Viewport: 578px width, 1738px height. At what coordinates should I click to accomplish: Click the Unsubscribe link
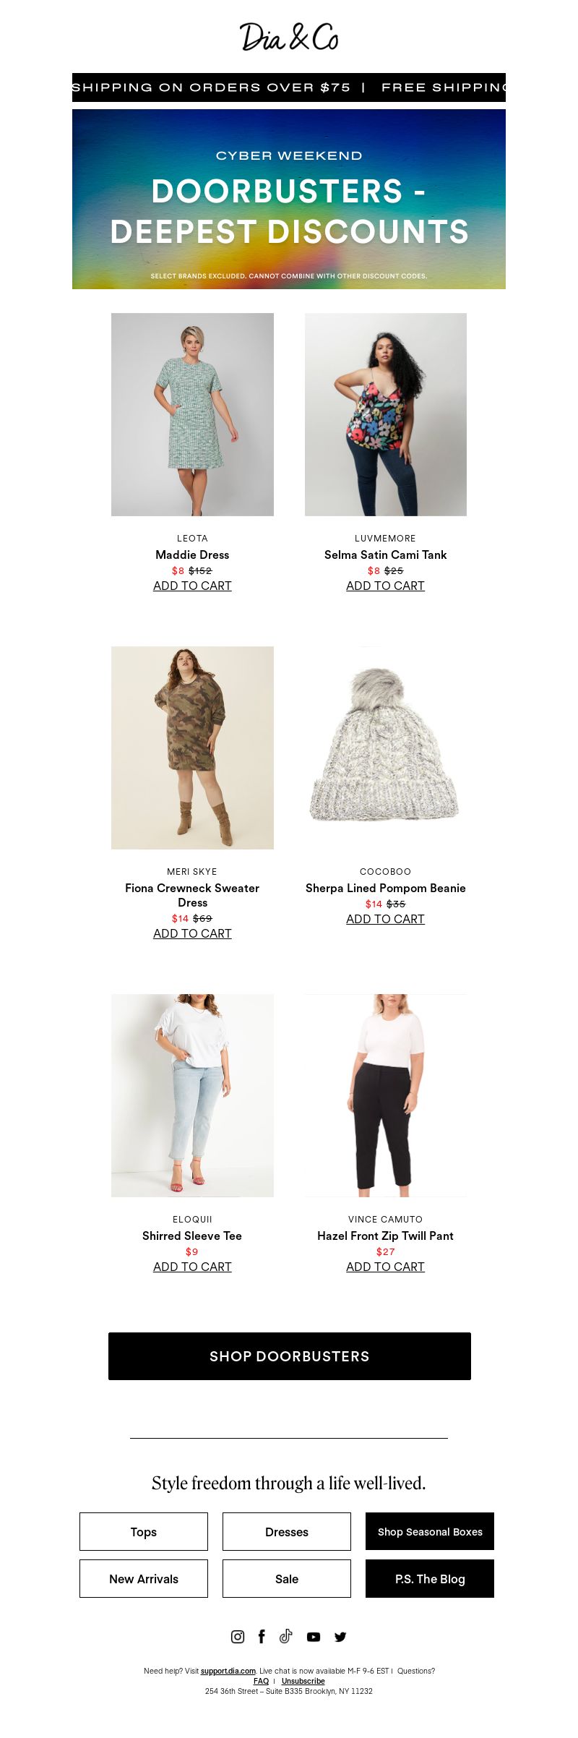[303, 1681]
